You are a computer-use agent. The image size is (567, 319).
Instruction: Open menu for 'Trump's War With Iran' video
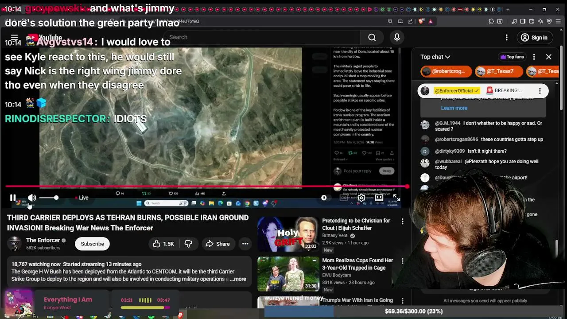402,301
